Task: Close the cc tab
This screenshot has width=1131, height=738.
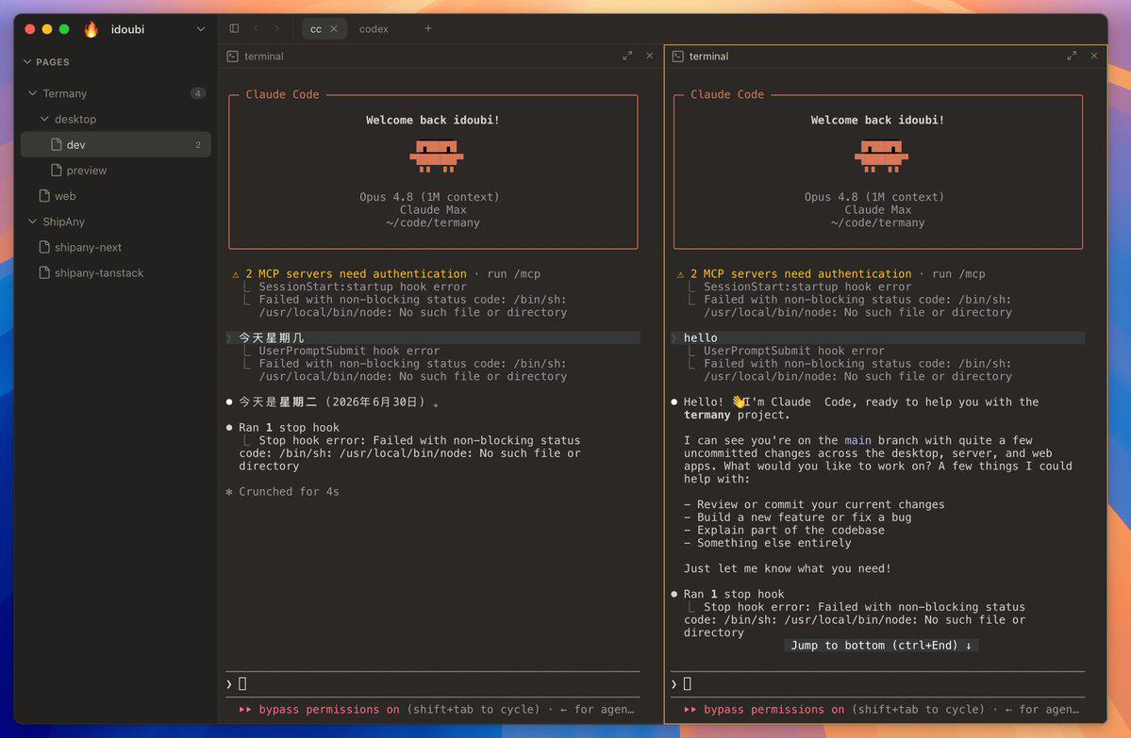Action: coord(334,29)
